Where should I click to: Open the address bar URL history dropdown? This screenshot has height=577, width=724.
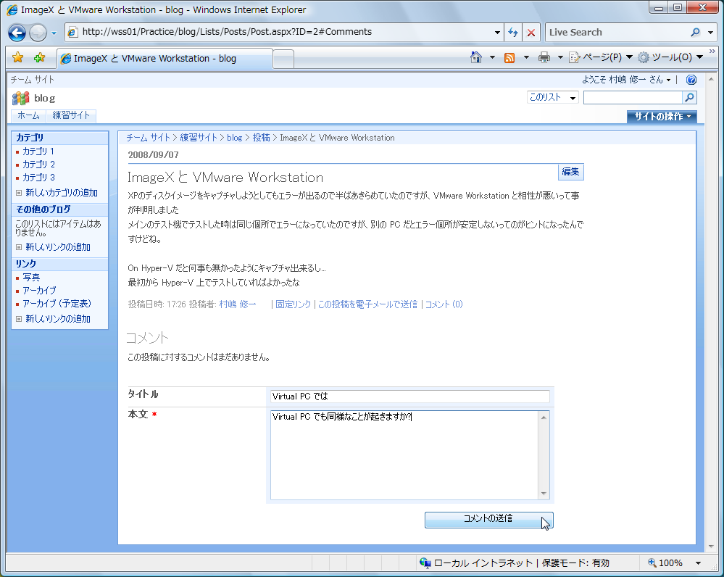[x=497, y=33]
